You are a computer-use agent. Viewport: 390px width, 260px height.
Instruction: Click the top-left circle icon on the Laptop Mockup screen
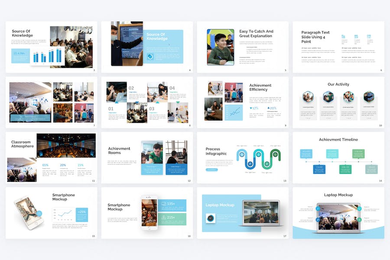[318, 208]
